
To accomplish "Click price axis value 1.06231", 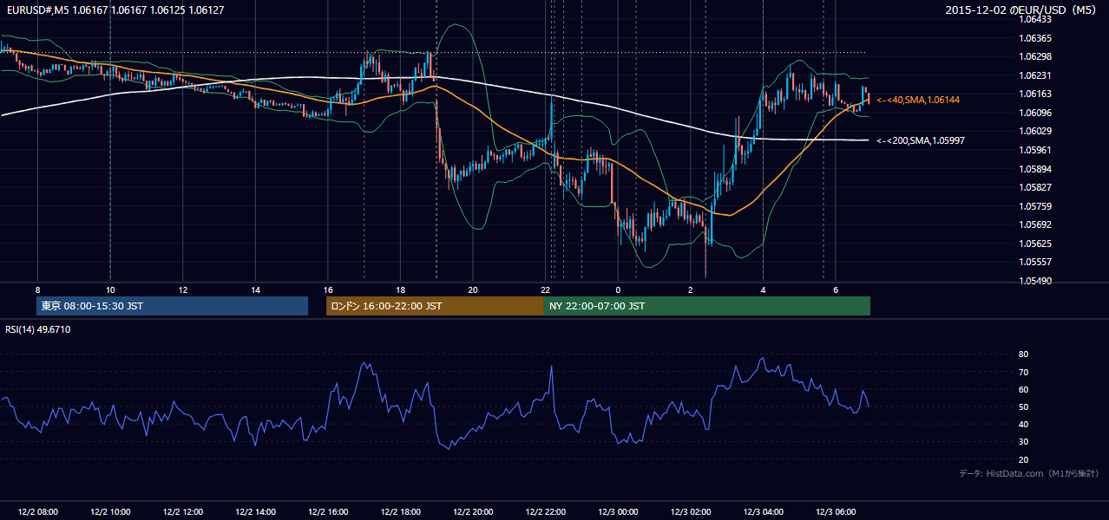I will click(x=1035, y=75).
